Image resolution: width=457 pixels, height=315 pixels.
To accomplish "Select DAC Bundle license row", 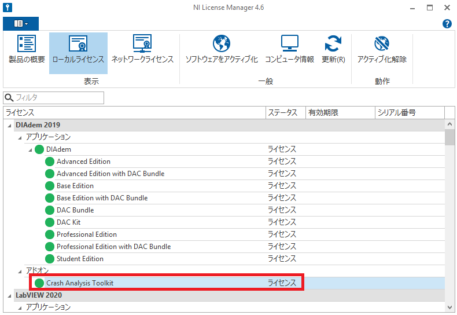I will click(245, 210).
